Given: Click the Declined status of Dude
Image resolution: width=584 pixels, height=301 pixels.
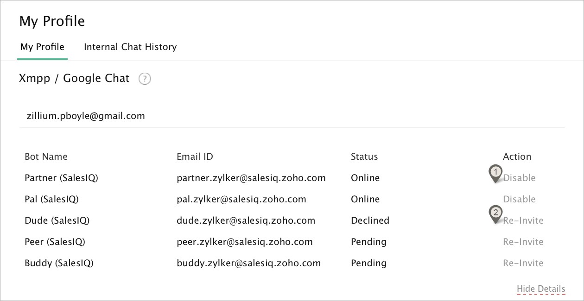Looking at the screenshot, I should coord(370,220).
